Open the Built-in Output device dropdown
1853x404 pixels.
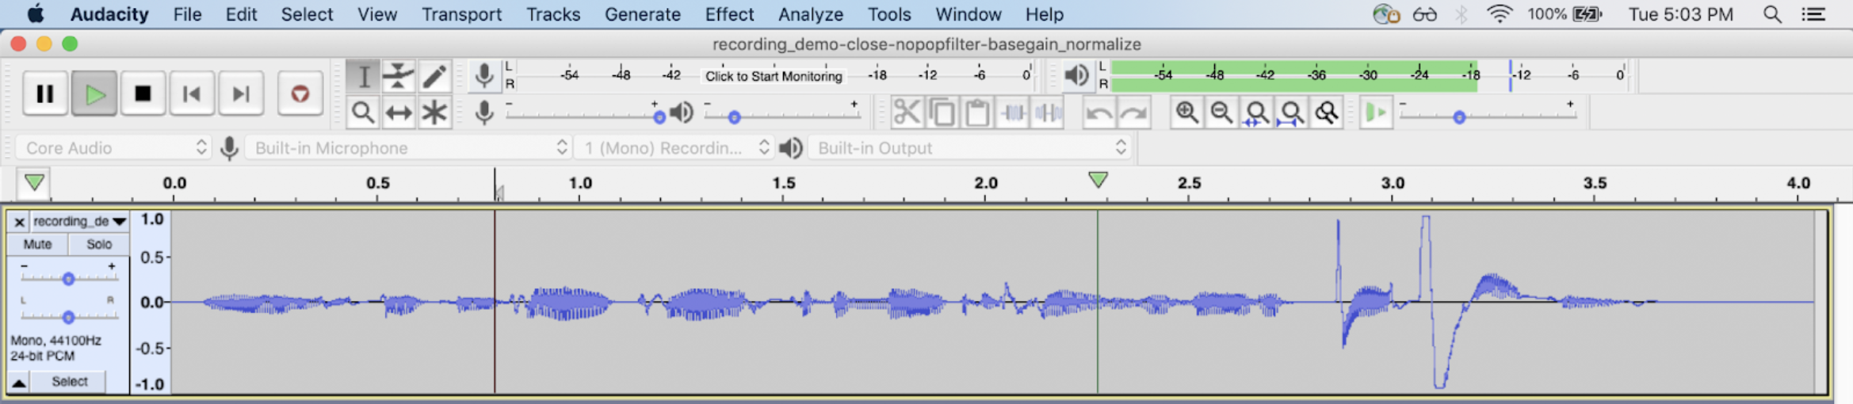969,148
